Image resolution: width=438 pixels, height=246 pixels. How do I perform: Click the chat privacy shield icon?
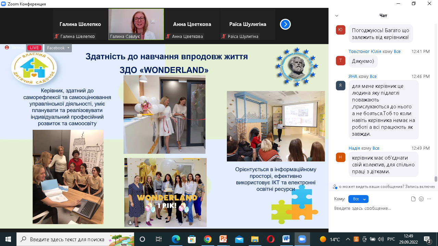335,187
